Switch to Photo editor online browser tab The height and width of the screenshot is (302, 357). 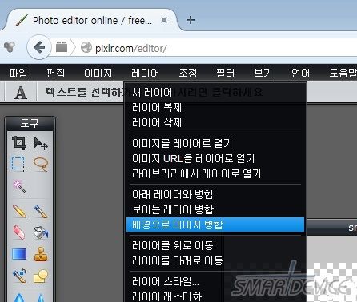pos(92,20)
